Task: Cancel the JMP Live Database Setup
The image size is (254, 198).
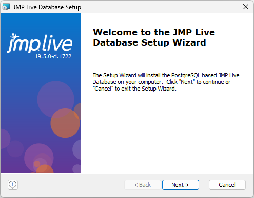Action: pyautogui.click(x=227, y=185)
